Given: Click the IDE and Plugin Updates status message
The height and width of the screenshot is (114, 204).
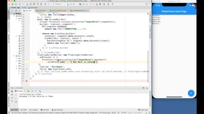Looking at the screenshot, I should pos(61,113).
